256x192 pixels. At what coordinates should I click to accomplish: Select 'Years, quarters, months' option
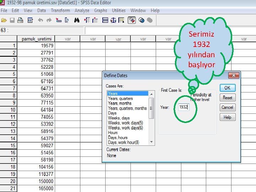click(x=127, y=108)
